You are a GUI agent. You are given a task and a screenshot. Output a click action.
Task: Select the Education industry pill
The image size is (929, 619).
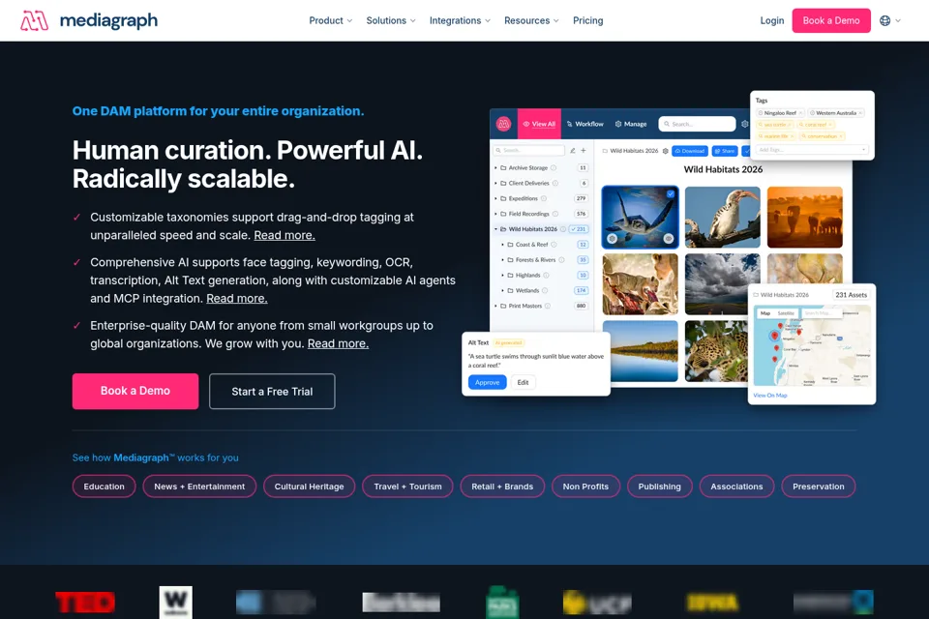[x=105, y=486]
